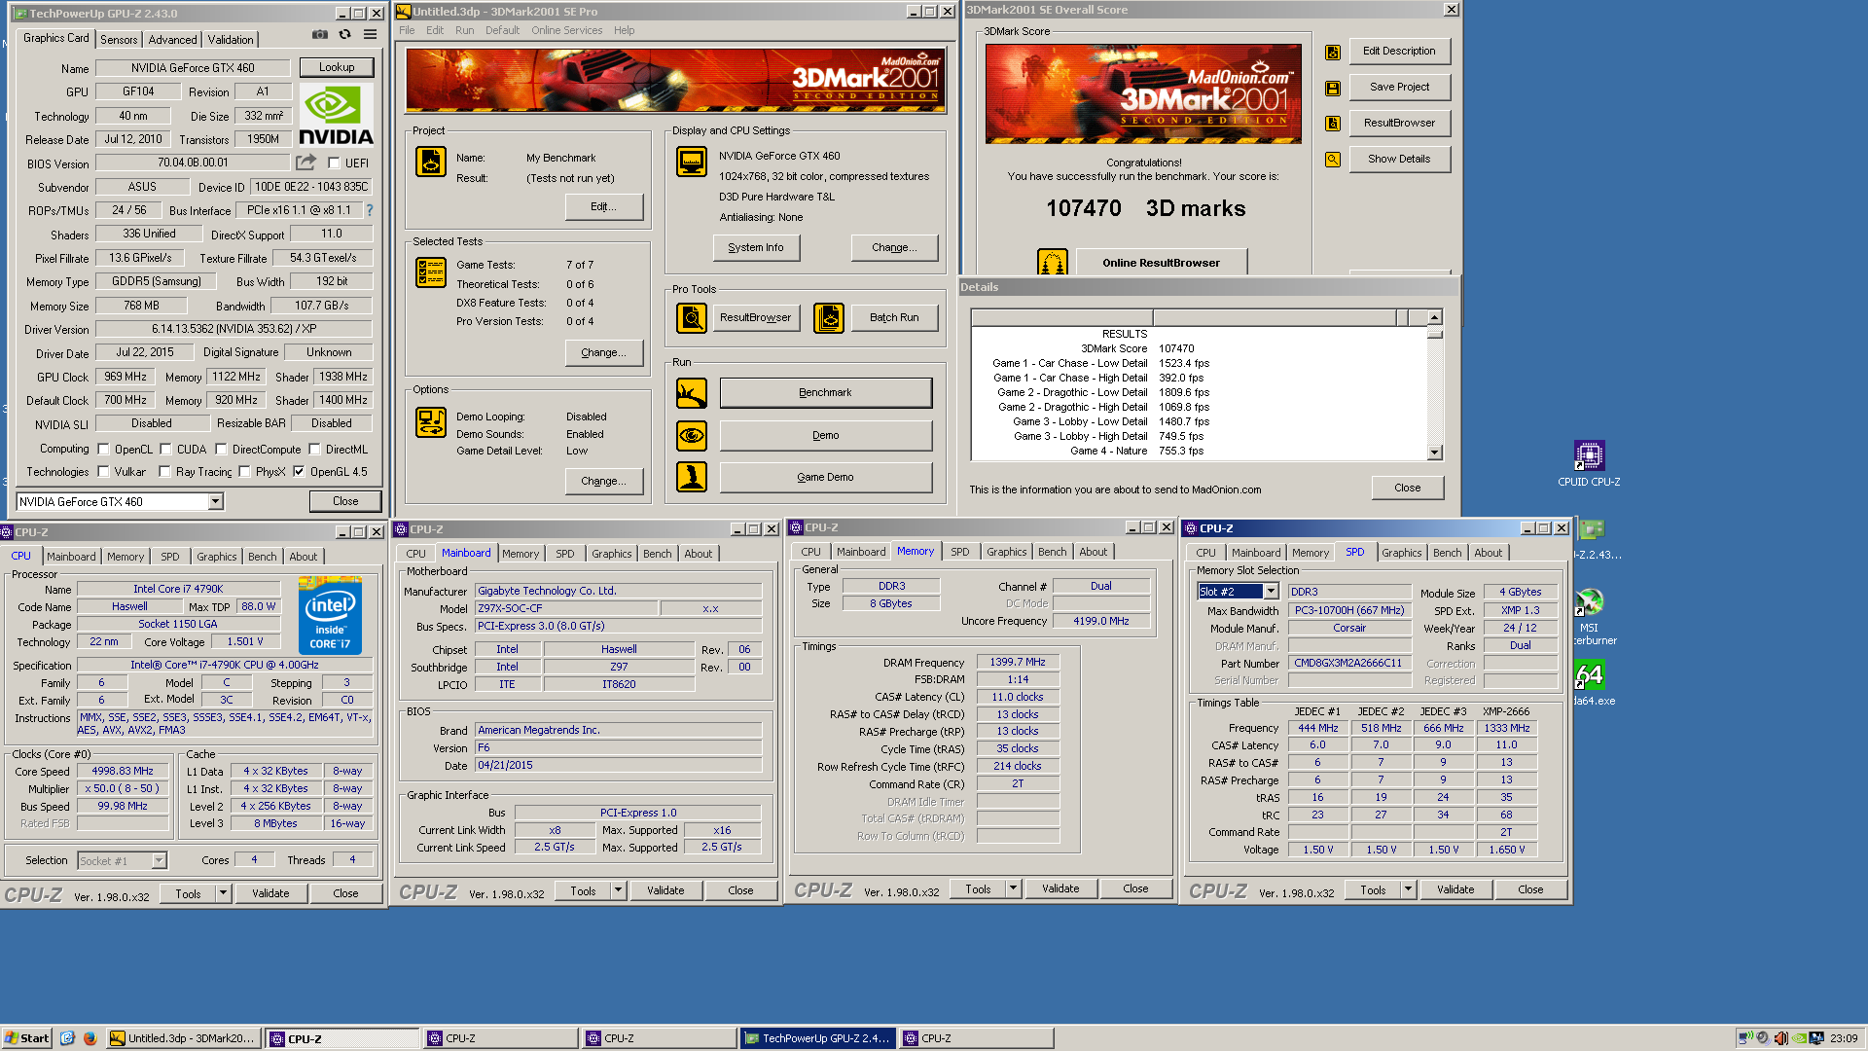Click the Save Project button
1868x1051 pixels.
[1399, 88]
